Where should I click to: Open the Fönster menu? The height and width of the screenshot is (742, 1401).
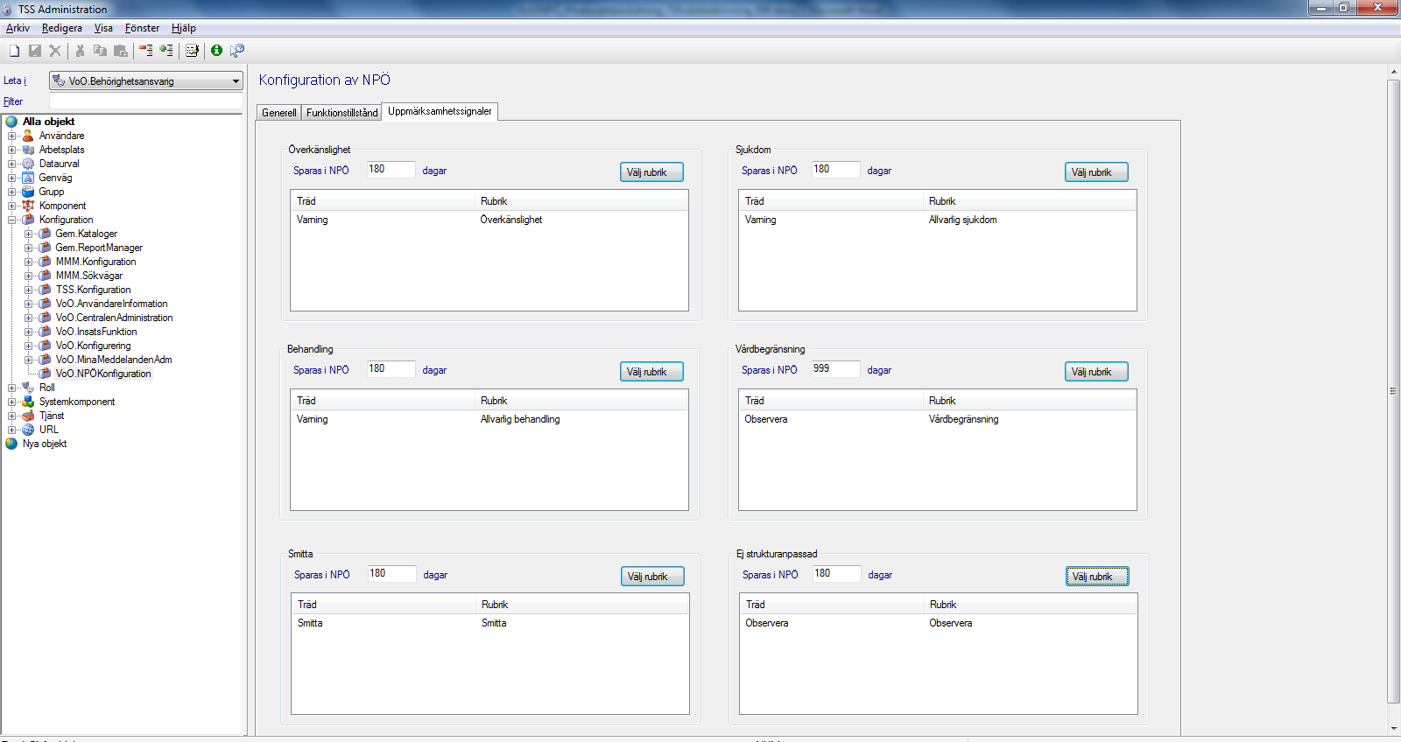click(142, 28)
